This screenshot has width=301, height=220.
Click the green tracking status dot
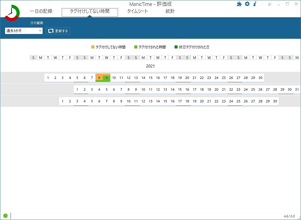click(x=5, y=216)
